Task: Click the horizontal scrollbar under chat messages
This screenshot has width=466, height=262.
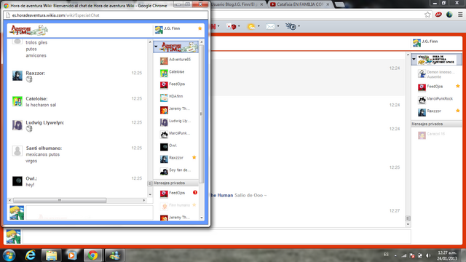Action: pos(60,200)
